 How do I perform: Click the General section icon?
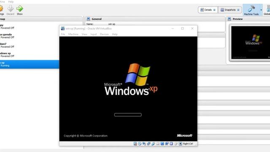pyautogui.click(x=88, y=19)
